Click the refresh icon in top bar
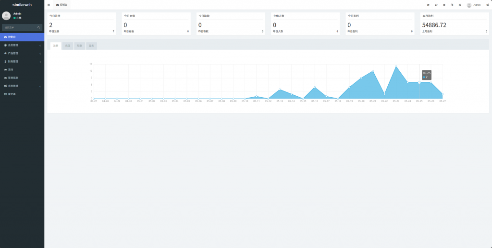The width and height of the screenshot is (492, 248). click(x=436, y=5)
